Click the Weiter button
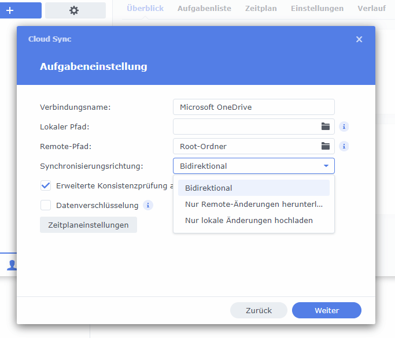395x338 pixels. (x=327, y=310)
